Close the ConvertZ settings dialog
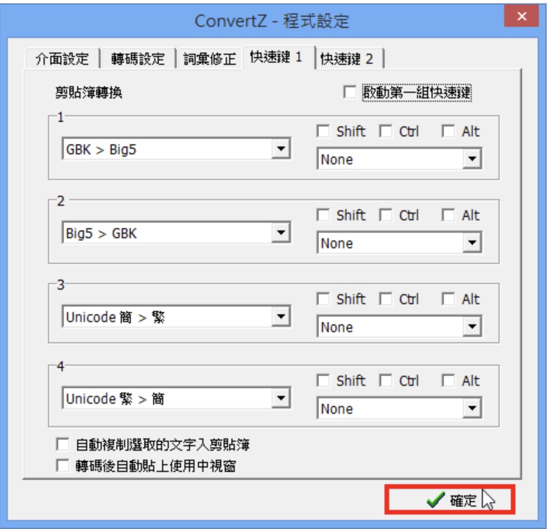This screenshot has height=529, width=550. (521, 16)
